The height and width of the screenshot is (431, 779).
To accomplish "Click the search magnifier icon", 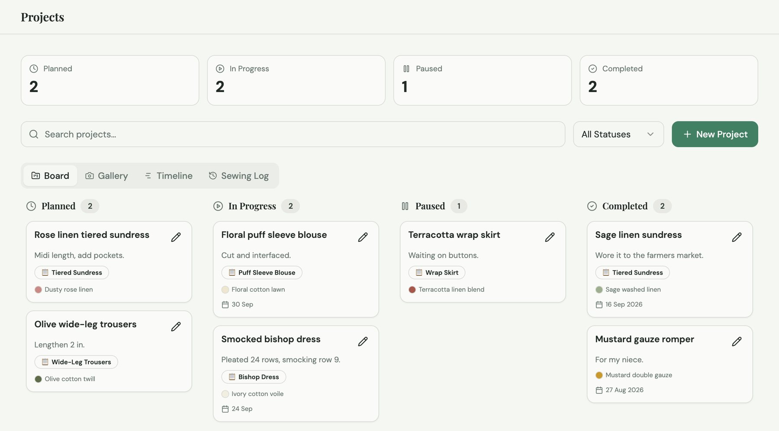I will [34, 134].
